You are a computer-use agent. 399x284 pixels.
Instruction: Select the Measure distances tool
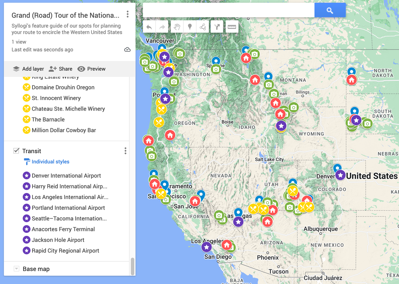tap(232, 27)
